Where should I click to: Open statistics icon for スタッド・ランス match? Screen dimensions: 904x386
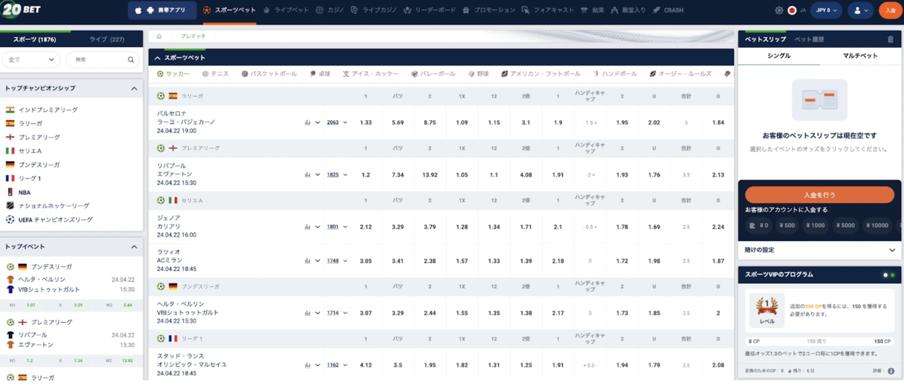tap(307, 365)
